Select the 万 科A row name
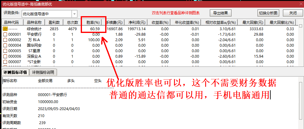The height and width of the screenshot is (129, 304). [x=34, y=40]
